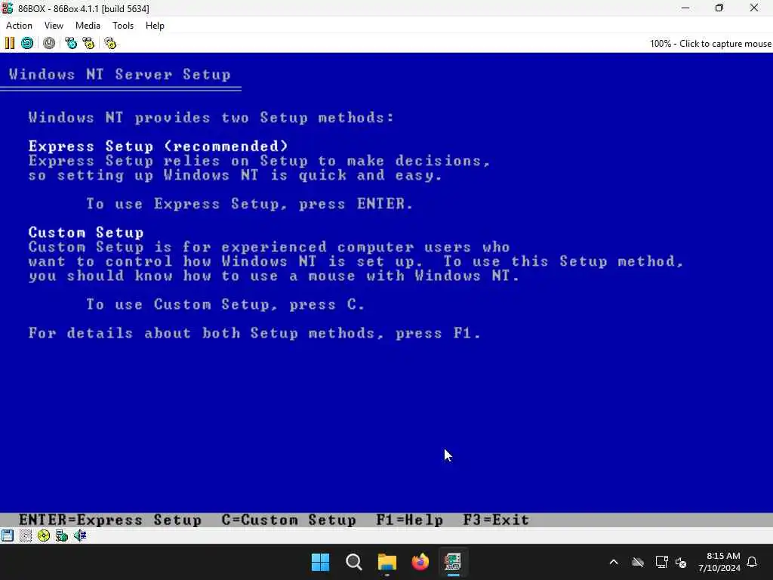The image size is (773, 580).
Task: Click the sound speaker status bar icon
Action: pyautogui.click(x=80, y=535)
